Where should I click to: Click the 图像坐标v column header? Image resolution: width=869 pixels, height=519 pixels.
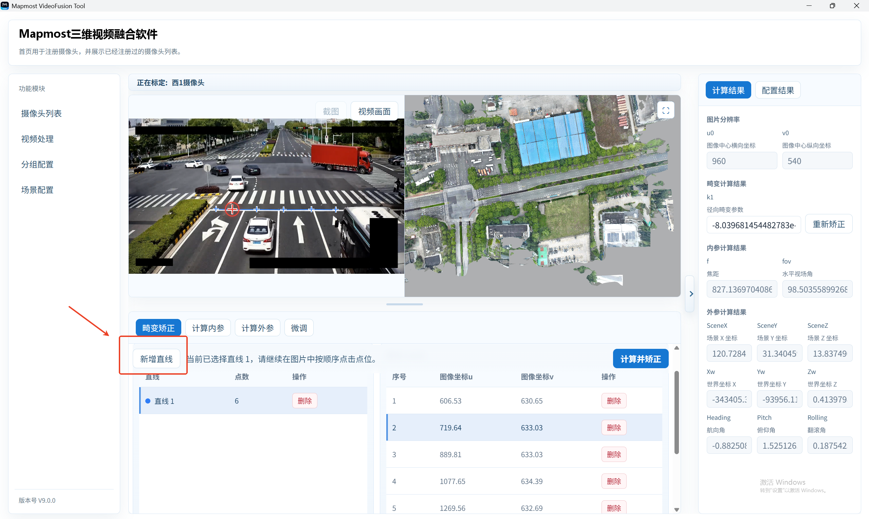point(537,377)
